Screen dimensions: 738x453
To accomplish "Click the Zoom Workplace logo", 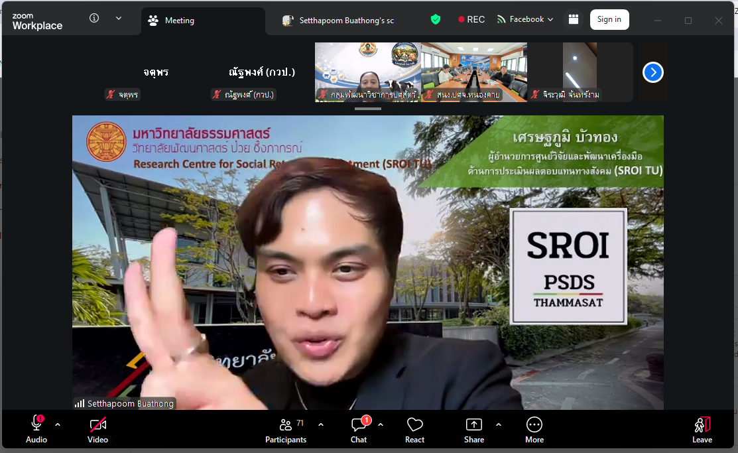I will pos(37,21).
